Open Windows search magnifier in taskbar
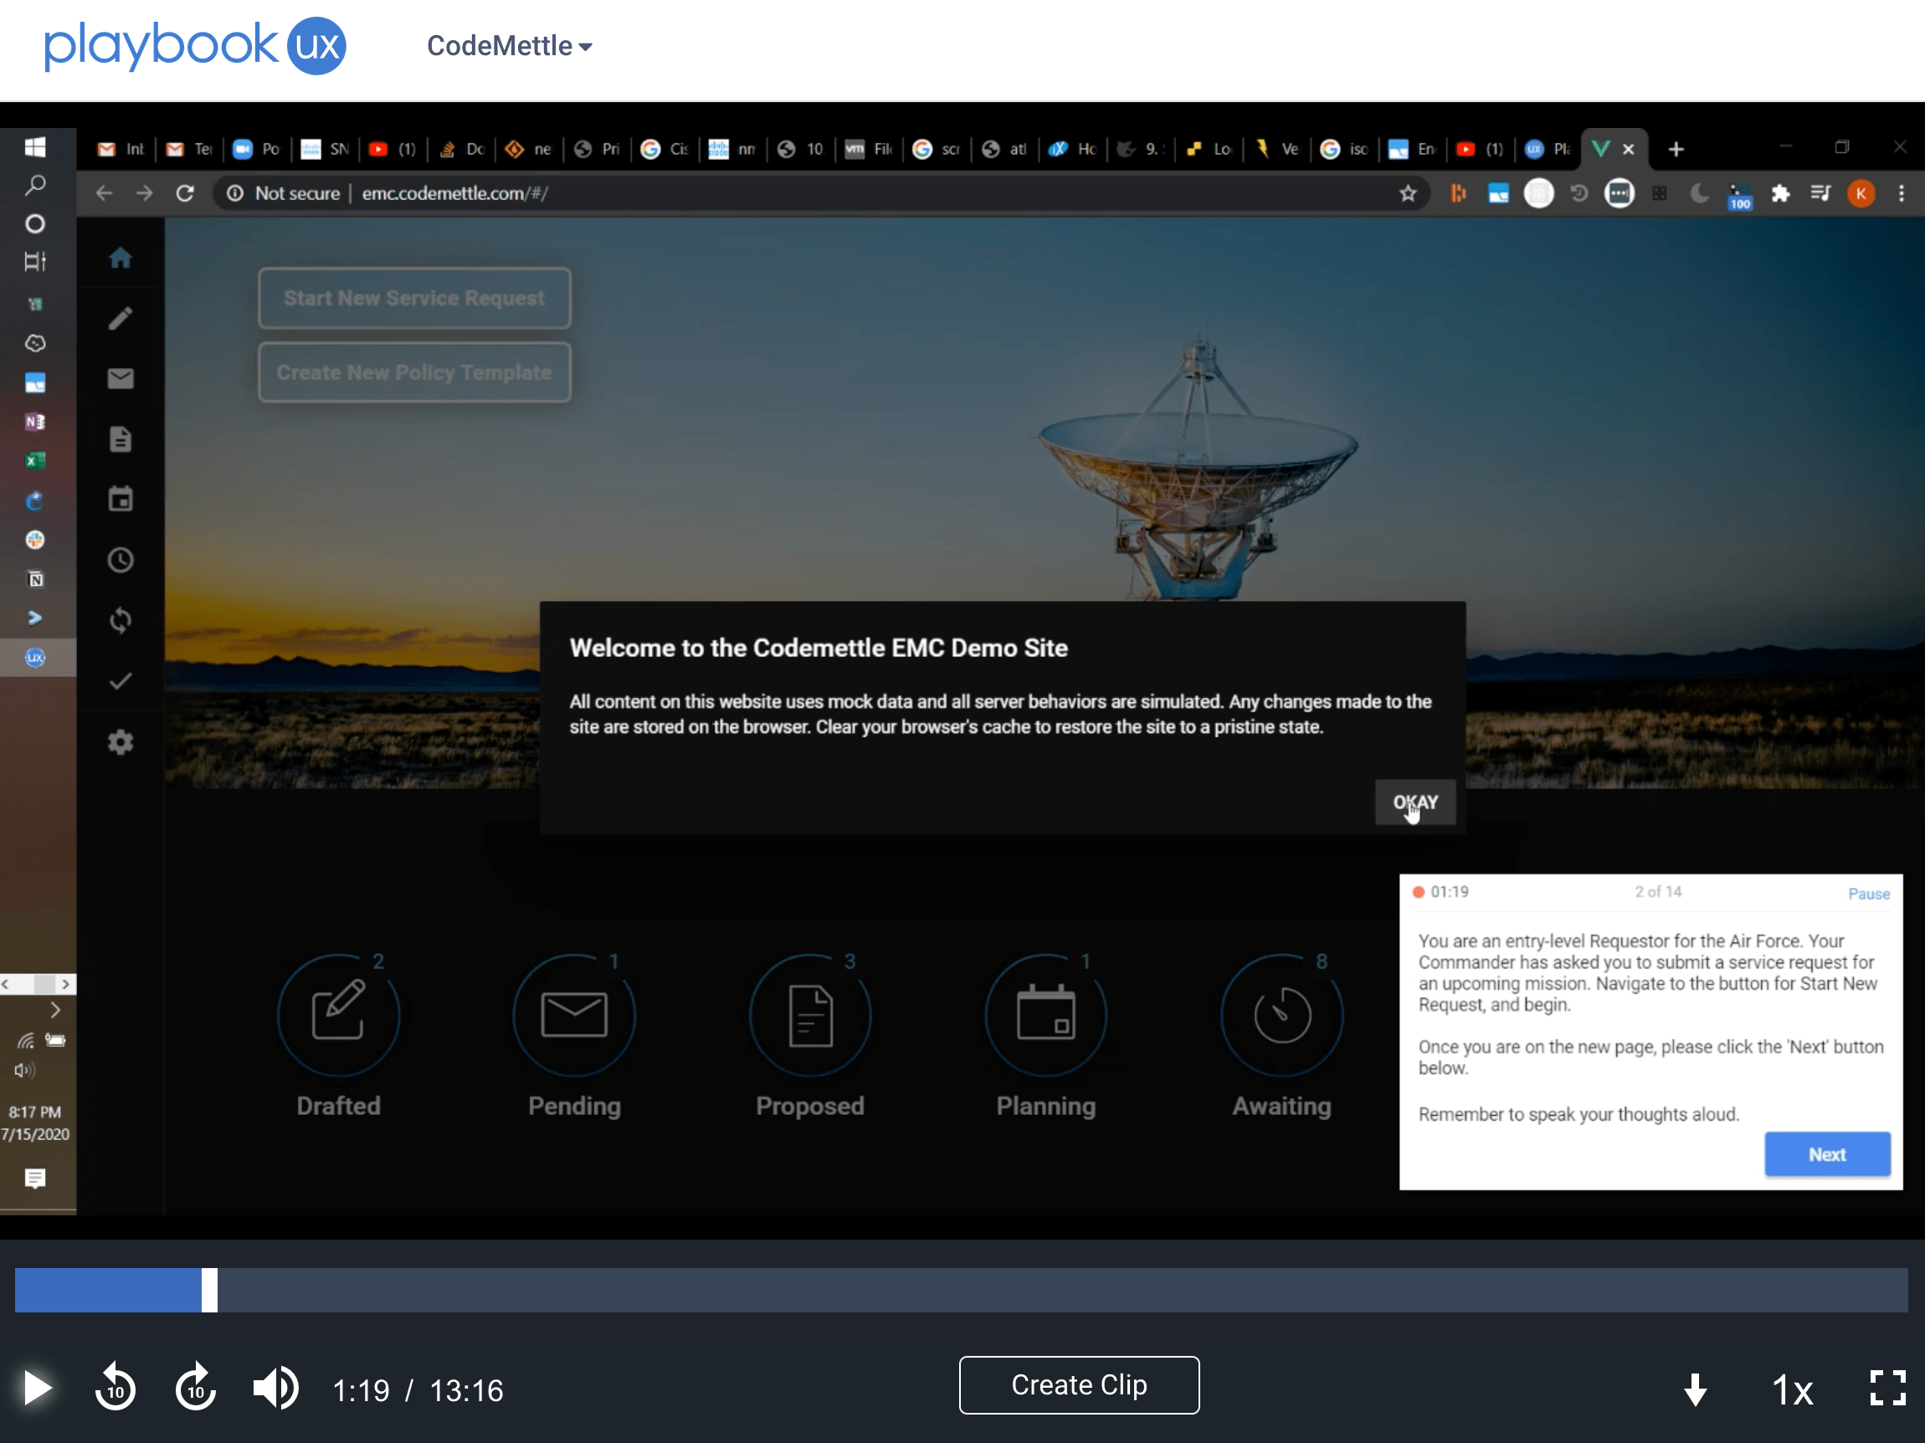 coord(35,184)
